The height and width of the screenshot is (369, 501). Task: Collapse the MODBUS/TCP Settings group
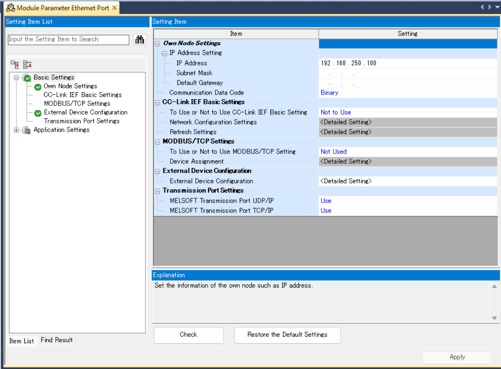tap(157, 142)
